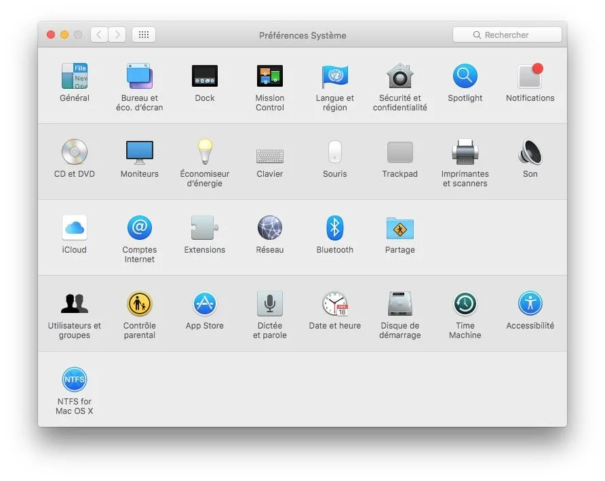Open the Dock preferences
The height and width of the screenshot is (481, 605).
tap(204, 76)
